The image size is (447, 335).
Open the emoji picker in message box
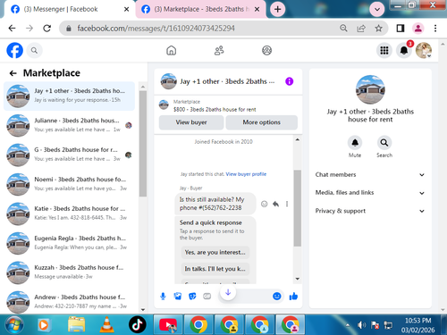(277, 296)
